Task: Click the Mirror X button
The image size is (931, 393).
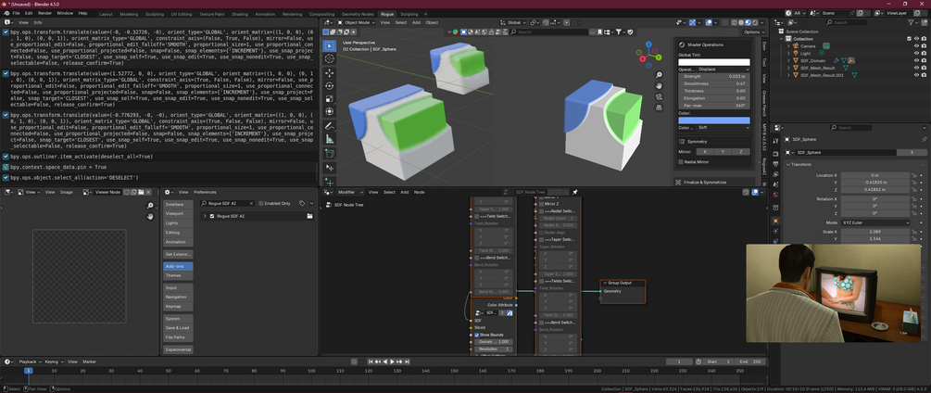Action: pyautogui.click(x=704, y=152)
